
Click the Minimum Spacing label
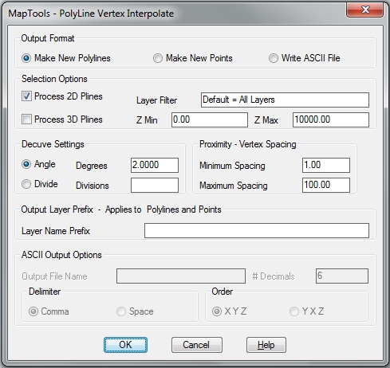click(x=232, y=166)
